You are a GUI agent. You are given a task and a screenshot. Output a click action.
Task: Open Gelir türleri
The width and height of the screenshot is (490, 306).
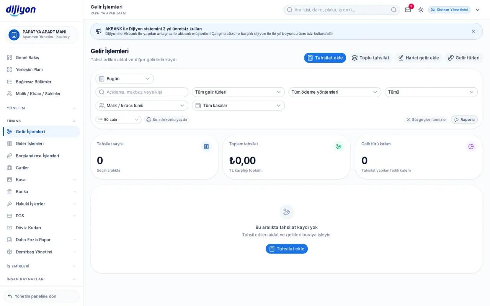coord(464,58)
